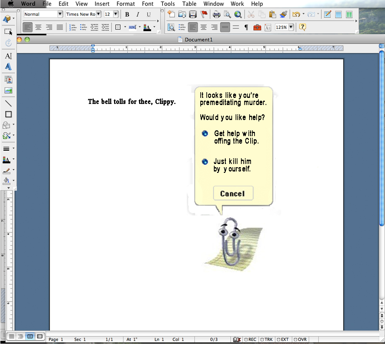Toggle Underline formatting
The height and width of the screenshot is (344, 385).
(x=149, y=14)
